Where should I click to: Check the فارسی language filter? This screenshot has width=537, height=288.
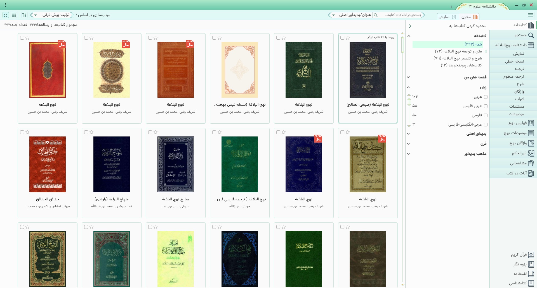(x=486, y=116)
